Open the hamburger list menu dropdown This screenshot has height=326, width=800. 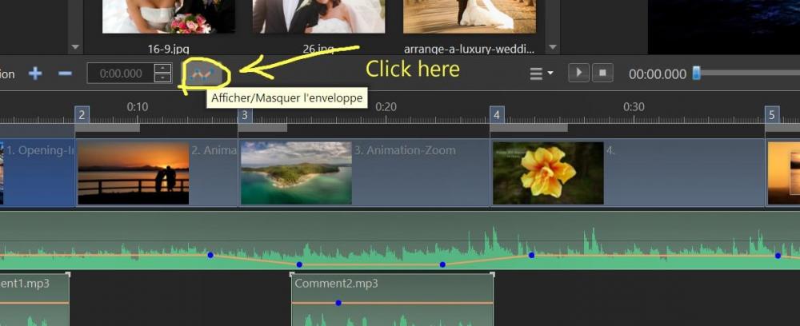[x=542, y=74]
